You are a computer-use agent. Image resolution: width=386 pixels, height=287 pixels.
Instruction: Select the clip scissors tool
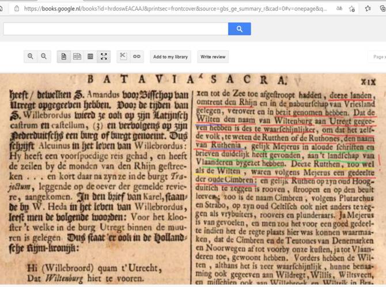tap(123, 56)
